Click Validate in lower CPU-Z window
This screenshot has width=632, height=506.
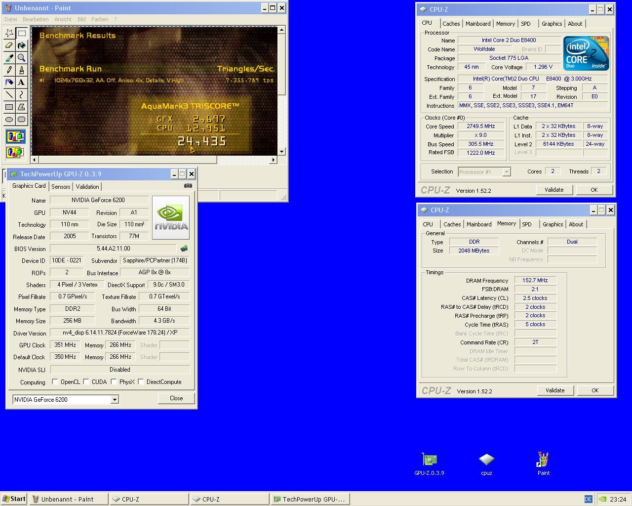point(555,390)
